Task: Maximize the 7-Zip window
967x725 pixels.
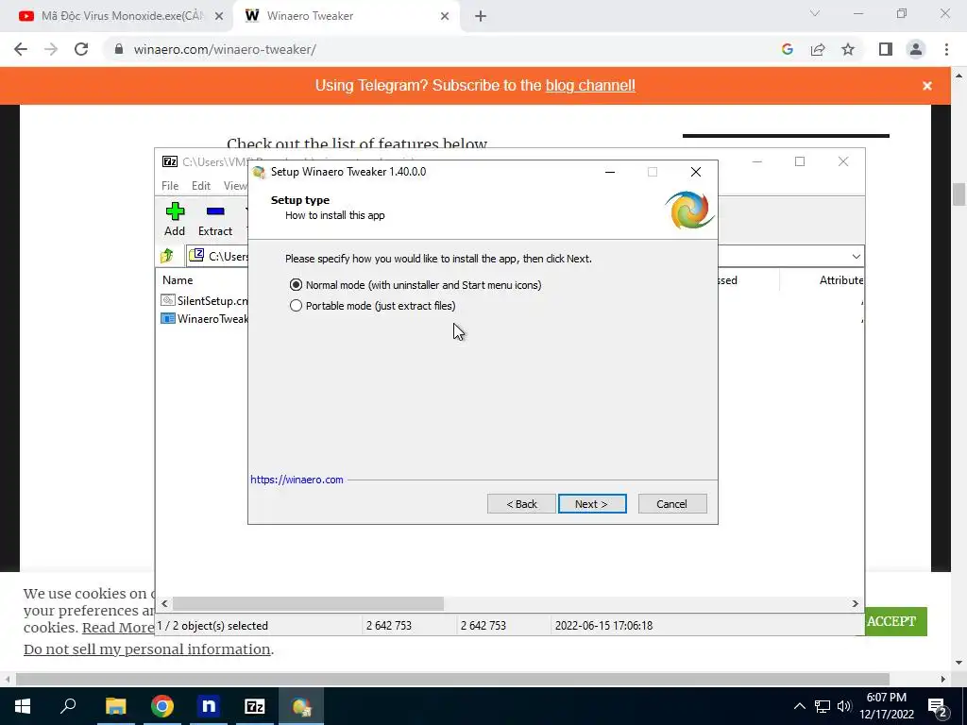Action: point(800,161)
